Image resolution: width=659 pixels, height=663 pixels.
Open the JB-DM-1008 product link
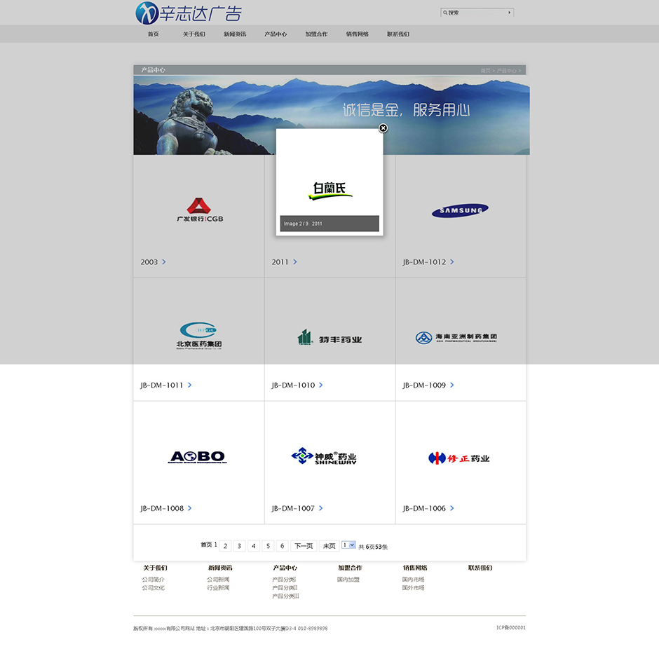(x=162, y=508)
